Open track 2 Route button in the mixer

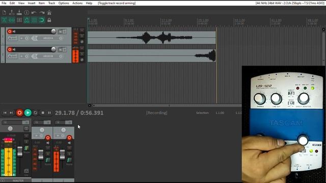click(x=69, y=161)
